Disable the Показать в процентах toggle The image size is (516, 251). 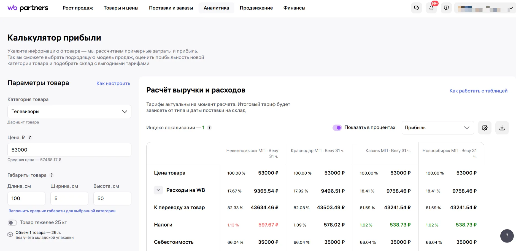(x=337, y=128)
